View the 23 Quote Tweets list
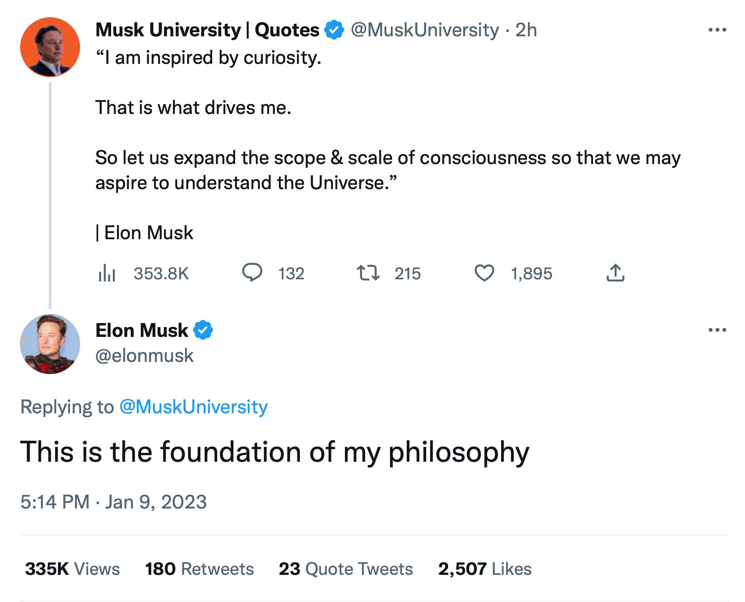This screenshot has height=602, width=745. click(x=346, y=569)
